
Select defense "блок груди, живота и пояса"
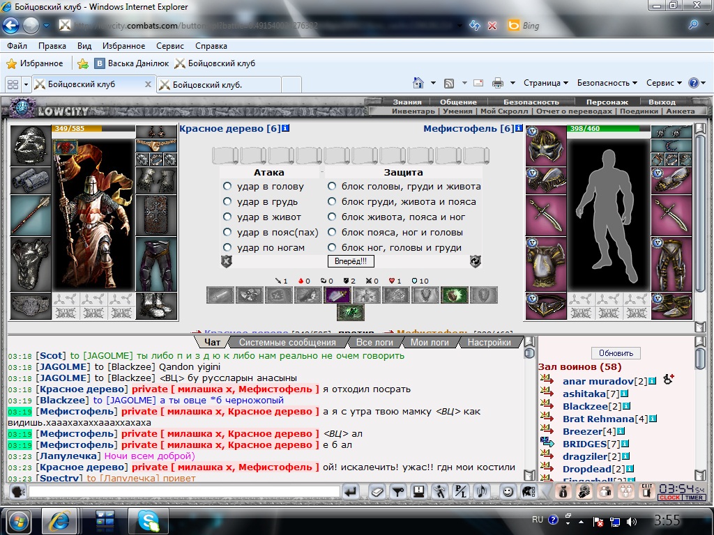click(x=332, y=202)
